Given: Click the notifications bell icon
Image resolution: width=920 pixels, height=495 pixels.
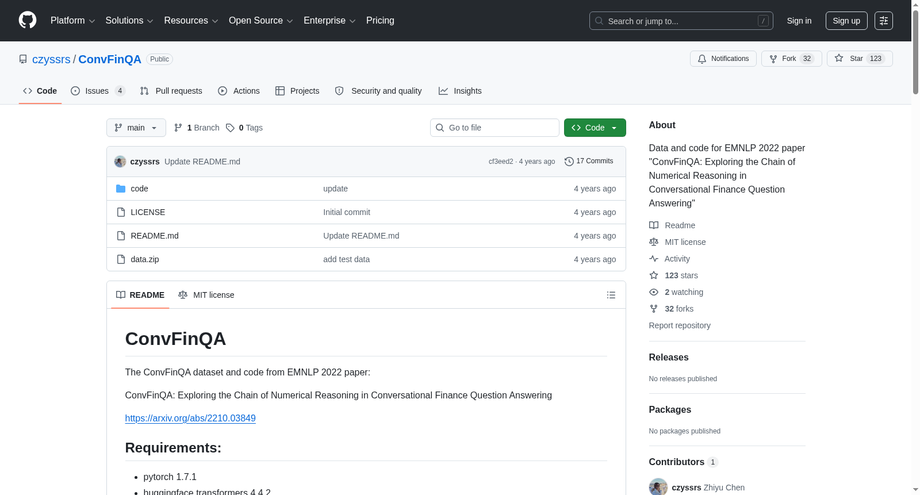Looking at the screenshot, I should click(x=702, y=59).
